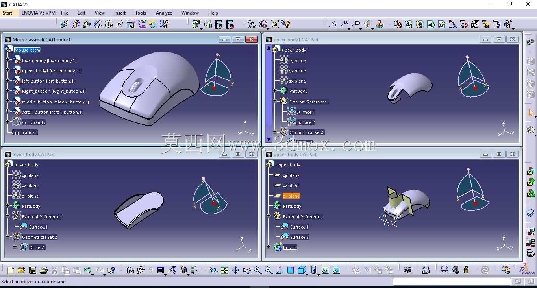
Task: Toggle Swap Visible Space icon
Action: 336,270
